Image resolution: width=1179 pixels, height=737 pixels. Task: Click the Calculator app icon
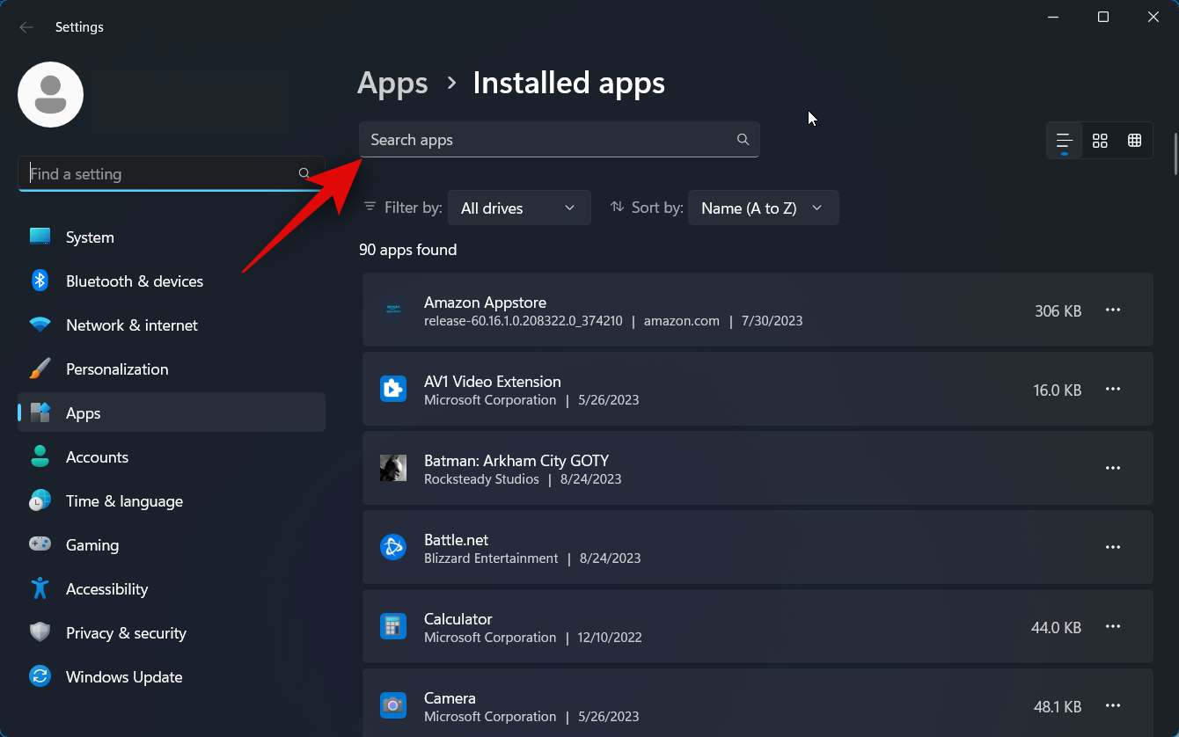coord(392,627)
